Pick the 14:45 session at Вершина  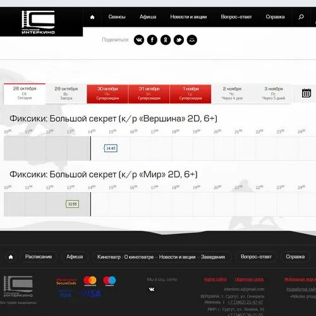click(111, 149)
